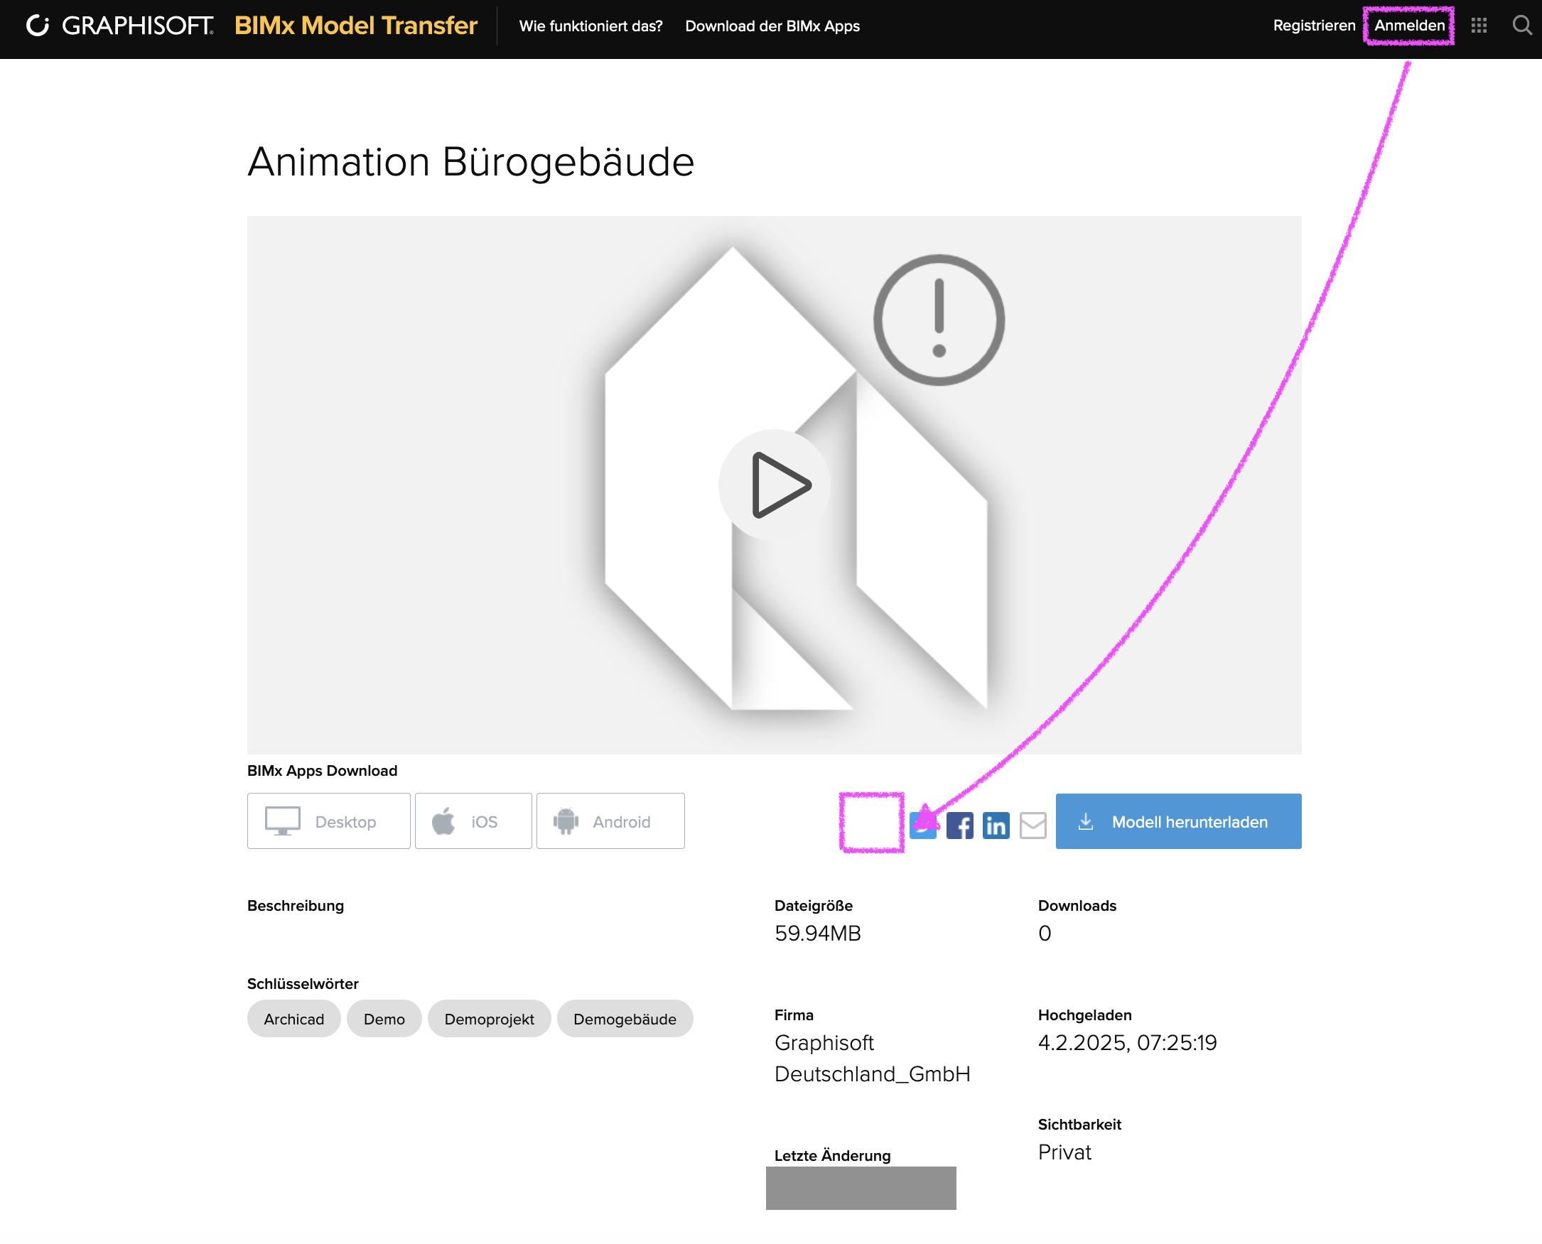Click the file size value "59.94MB"
This screenshot has height=1244, width=1542.
click(x=817, y=933)
